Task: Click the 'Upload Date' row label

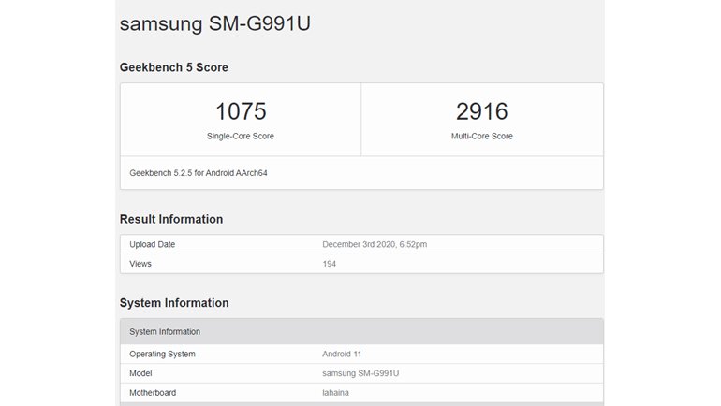Action: point(153,244)
